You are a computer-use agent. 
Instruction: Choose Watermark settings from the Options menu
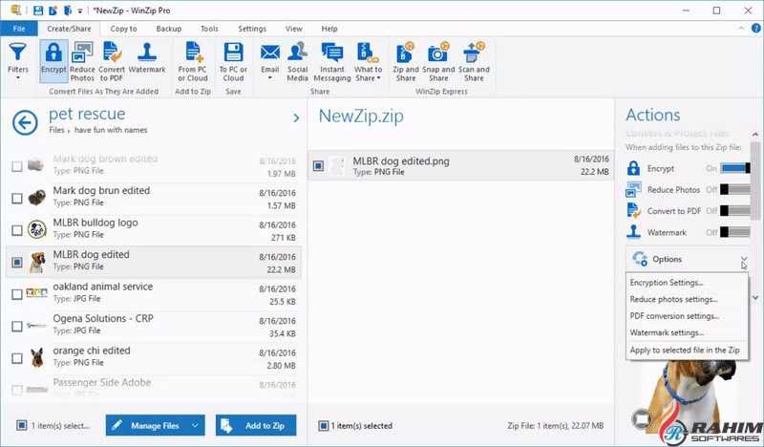pyautogui.click(x=667, y=332)
